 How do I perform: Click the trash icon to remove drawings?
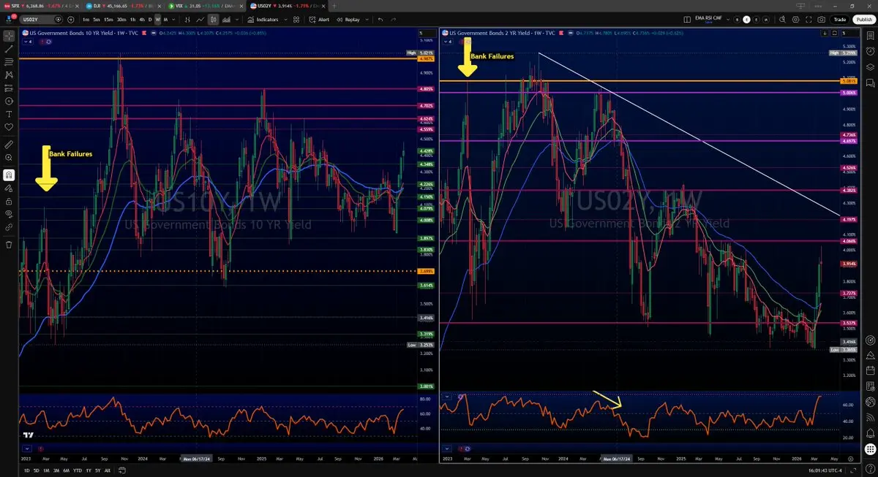coord(9,245)
